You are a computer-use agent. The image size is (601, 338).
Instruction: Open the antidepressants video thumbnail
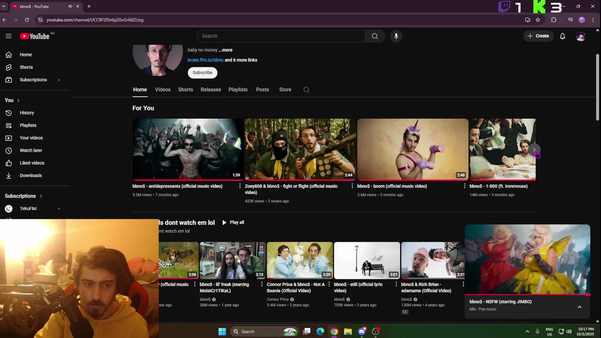point(188,150)
